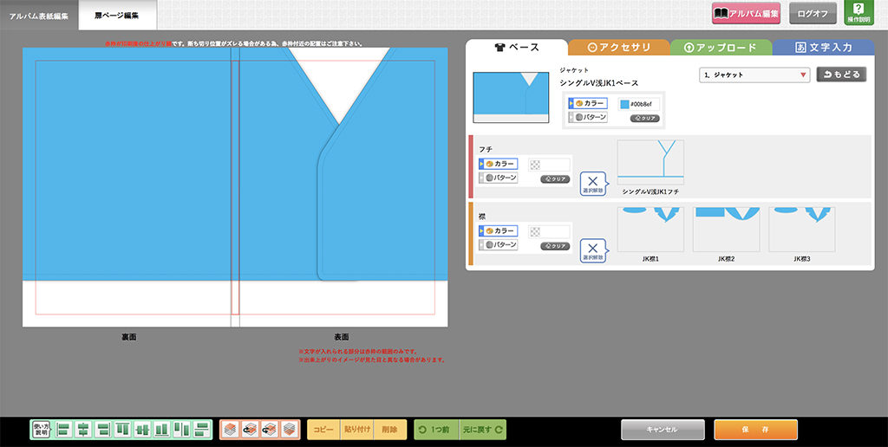The image size is (888, 447).
Task: Deselect フチ with 選択解除 X icon
Action: click(x=593, y=184)
